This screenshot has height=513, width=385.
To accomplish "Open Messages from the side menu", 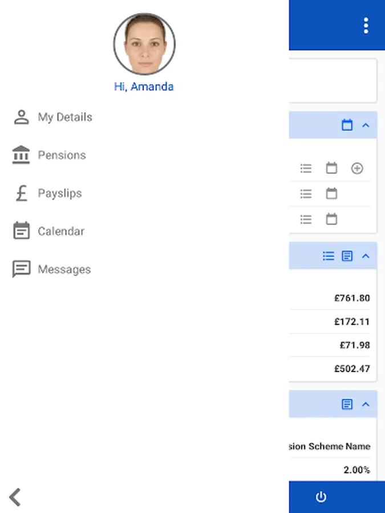I will (64, 270).
